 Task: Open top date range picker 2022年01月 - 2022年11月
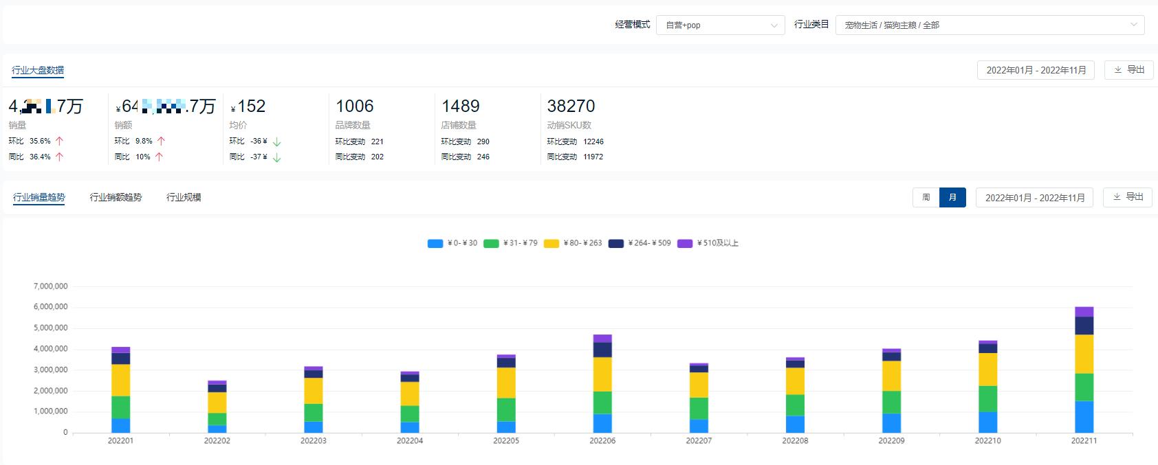pos(1036,70)
